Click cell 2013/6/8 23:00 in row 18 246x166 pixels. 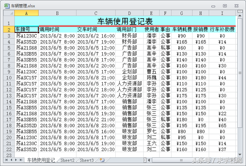96,125
